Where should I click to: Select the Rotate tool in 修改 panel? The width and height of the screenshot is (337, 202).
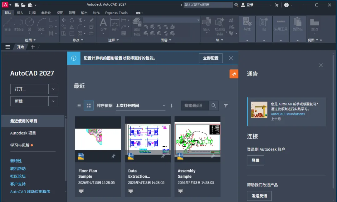tap(72, 20)
